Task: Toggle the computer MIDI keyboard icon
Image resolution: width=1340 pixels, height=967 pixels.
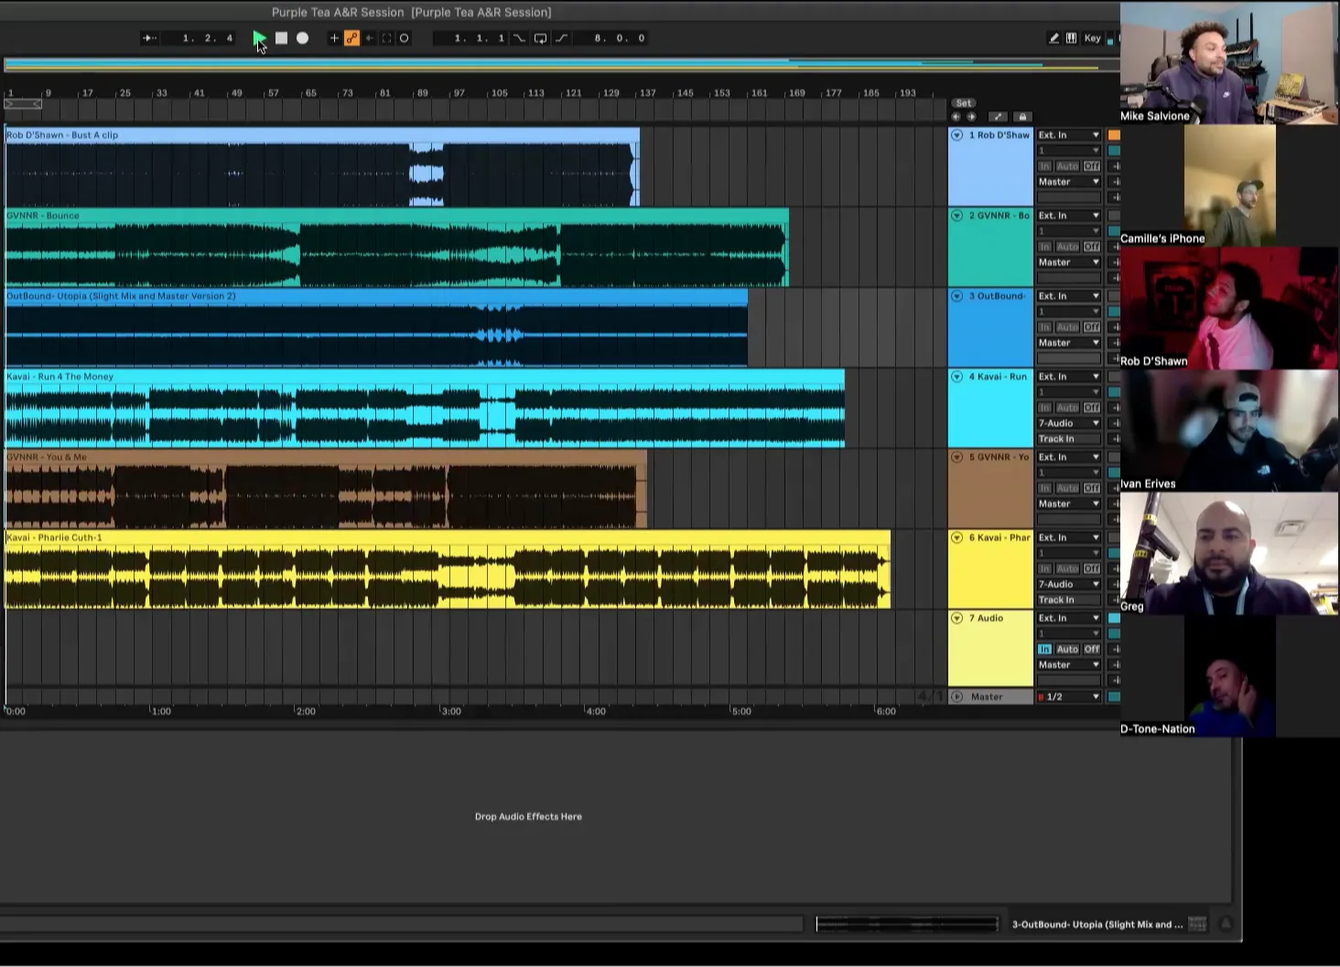Action: (x=1071, y=38)
